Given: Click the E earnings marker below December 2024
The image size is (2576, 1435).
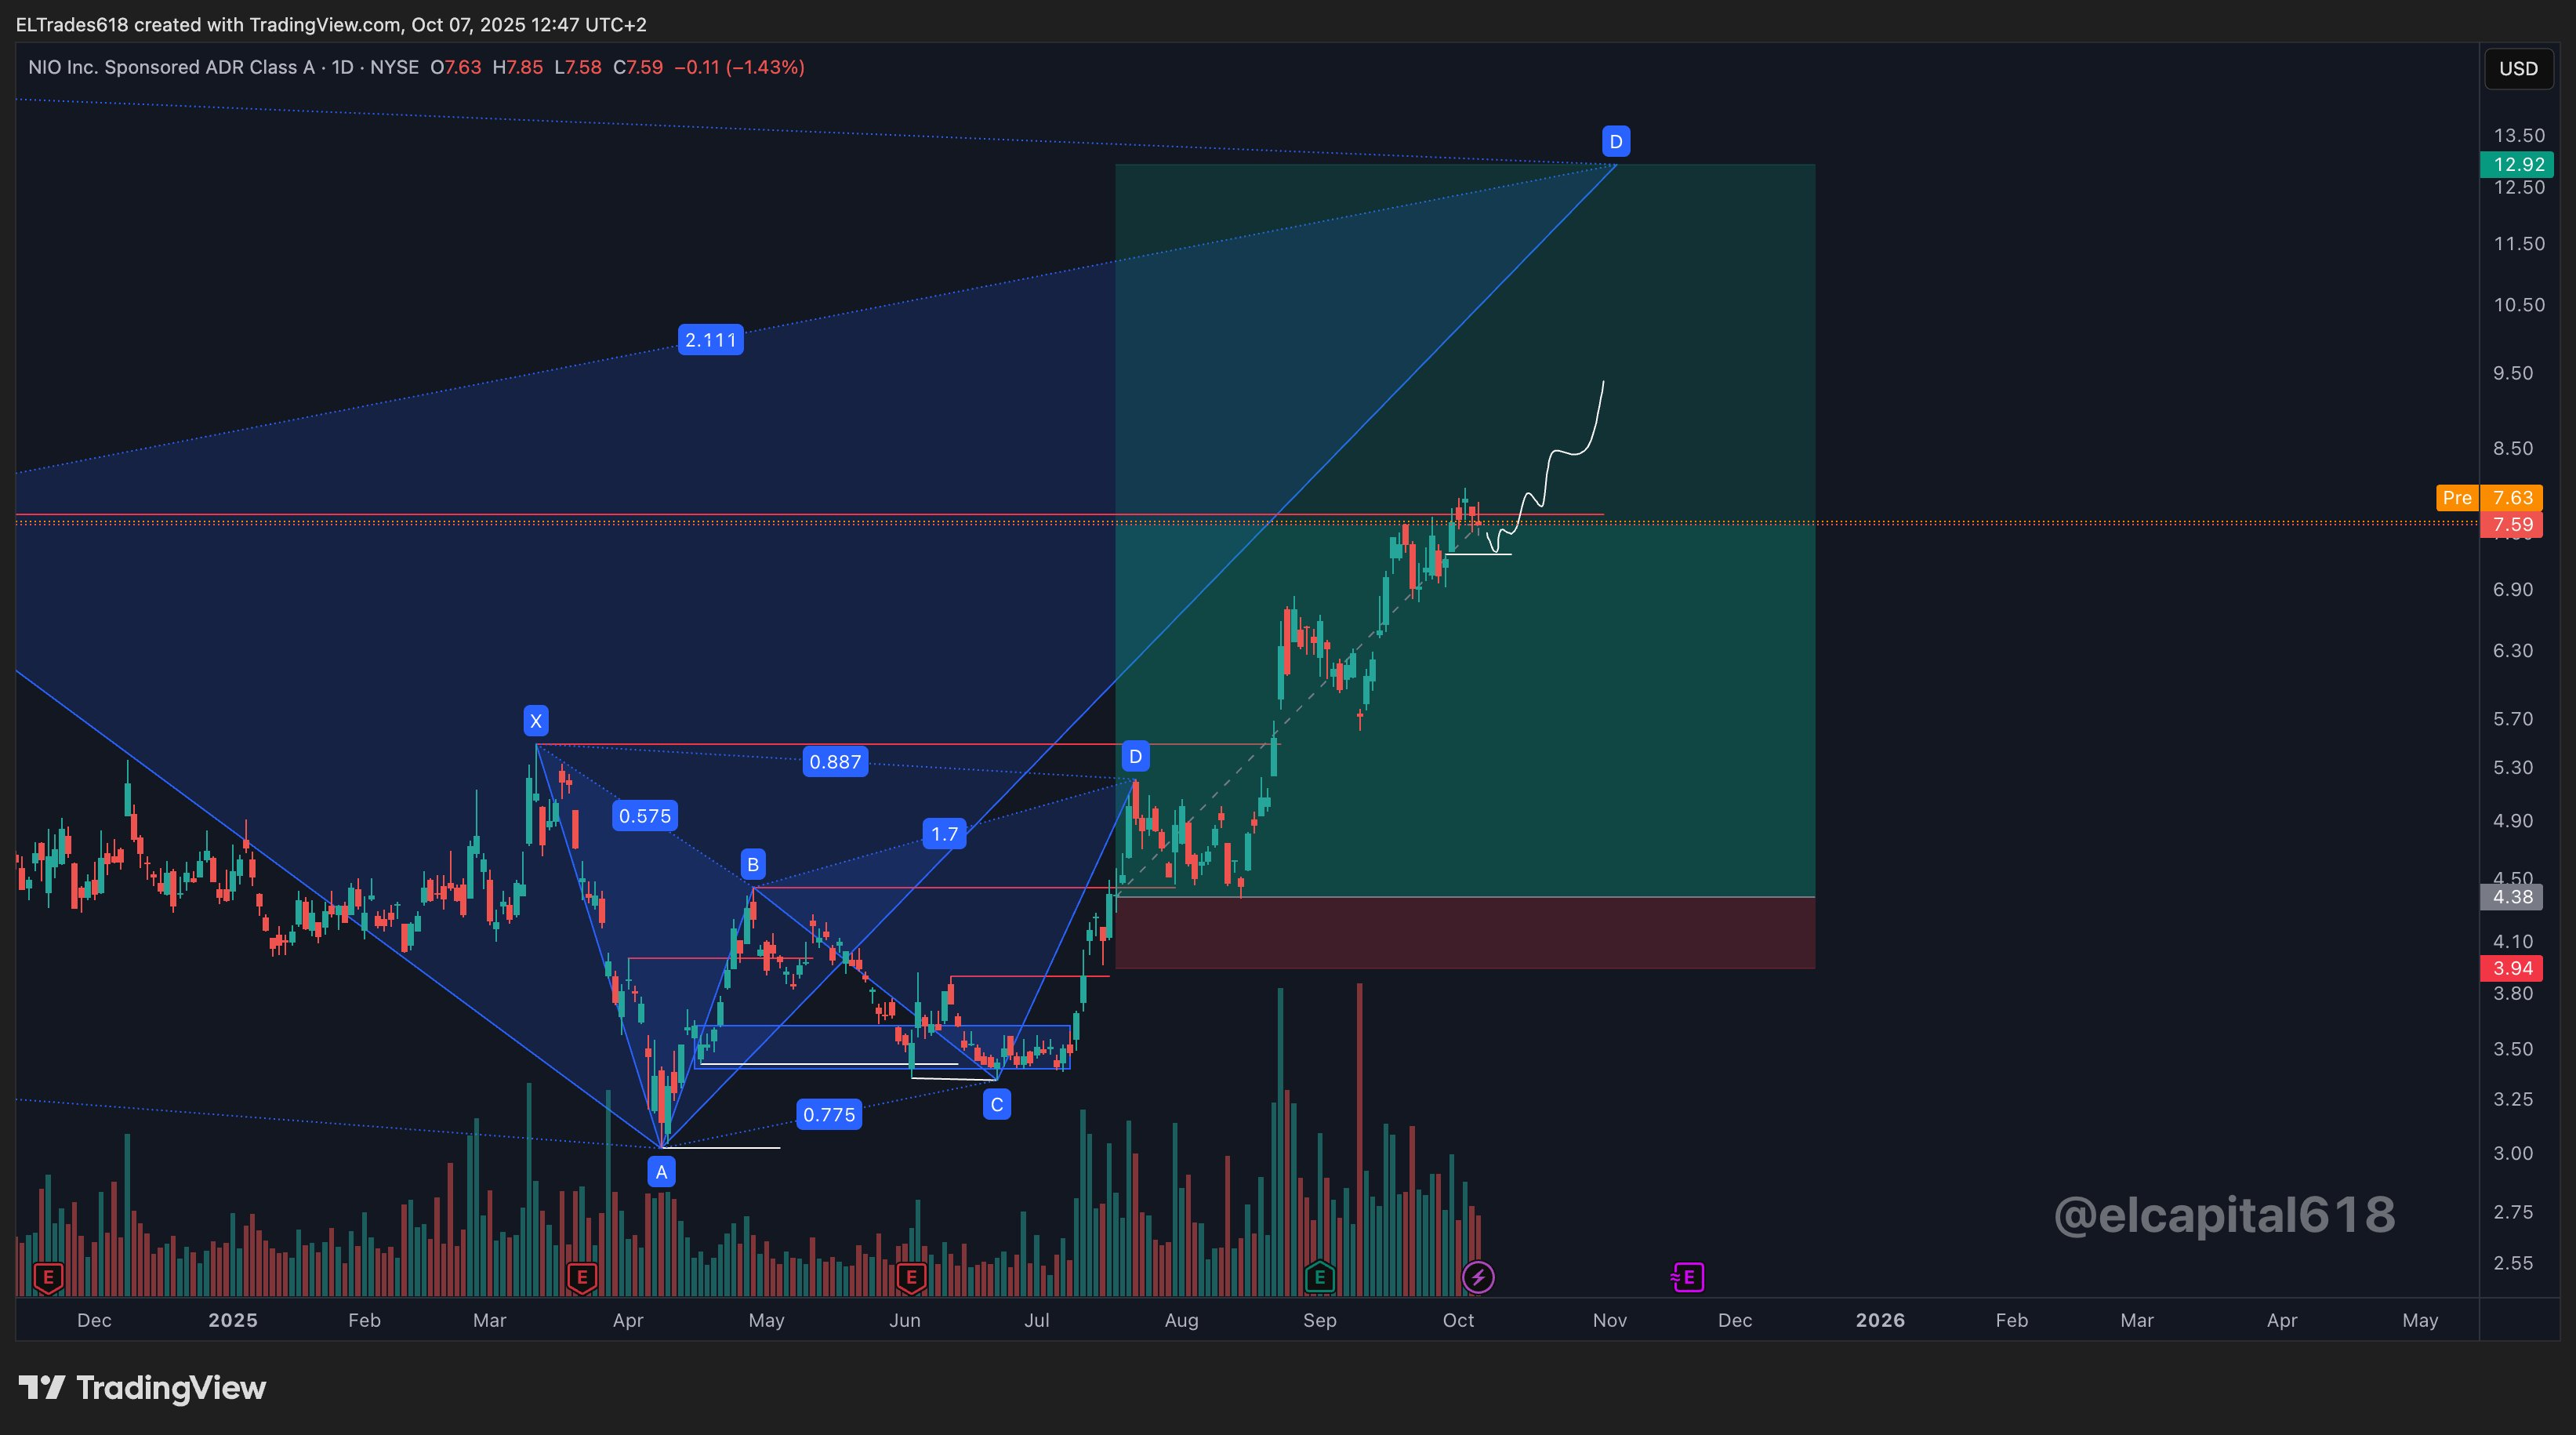Looking at the screenshot, I should pyautogui.click(x=48, y=1277).
